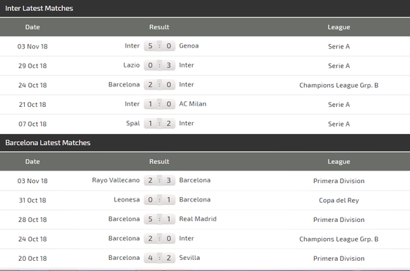Click the Barcelona 4:2 Sevilla score
410x271 pixels.
(x=160, y=258)
